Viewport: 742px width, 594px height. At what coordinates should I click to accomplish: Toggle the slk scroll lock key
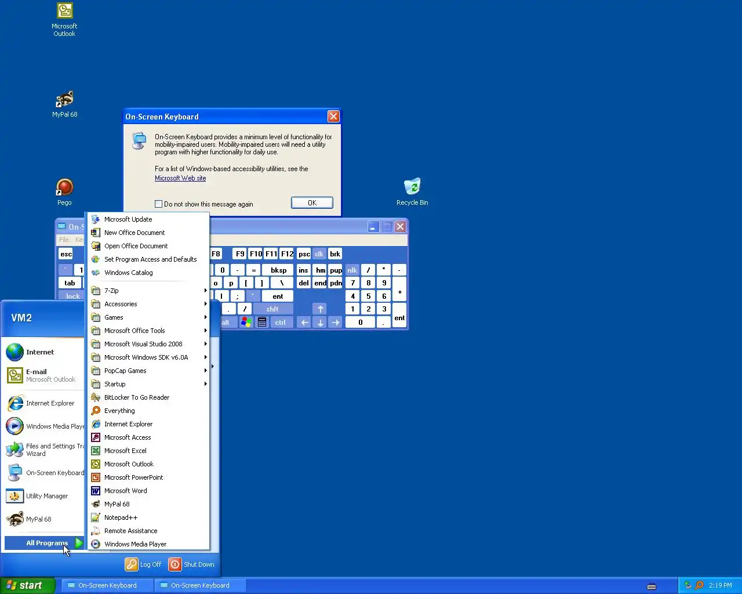[319, 254]
